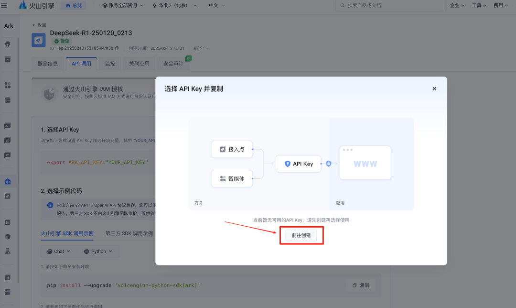
Task: Click the 2. 选择示例代码 heading
Action: tap(61, 191)
